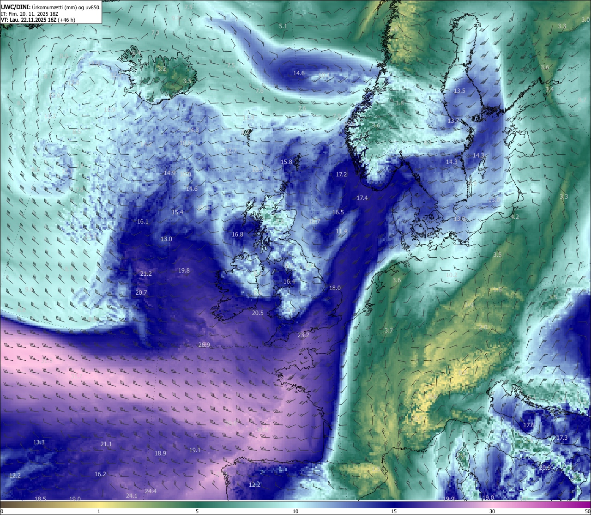Select the 17.2 value in the North Sea
The height and width of the screenshot is (515, 591).
tap(341, 175)
